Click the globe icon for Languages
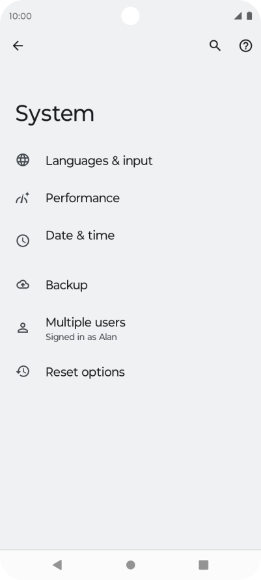The width and height of the screenshot is (261, 580). [x=23, y=160]
